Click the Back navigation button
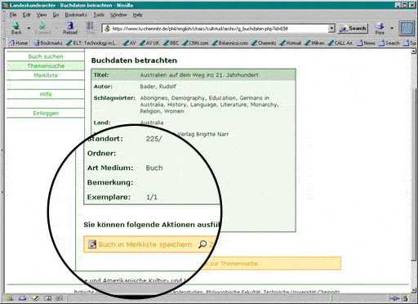The height and width of the screenshot is (304, 418). pos(16,28)
